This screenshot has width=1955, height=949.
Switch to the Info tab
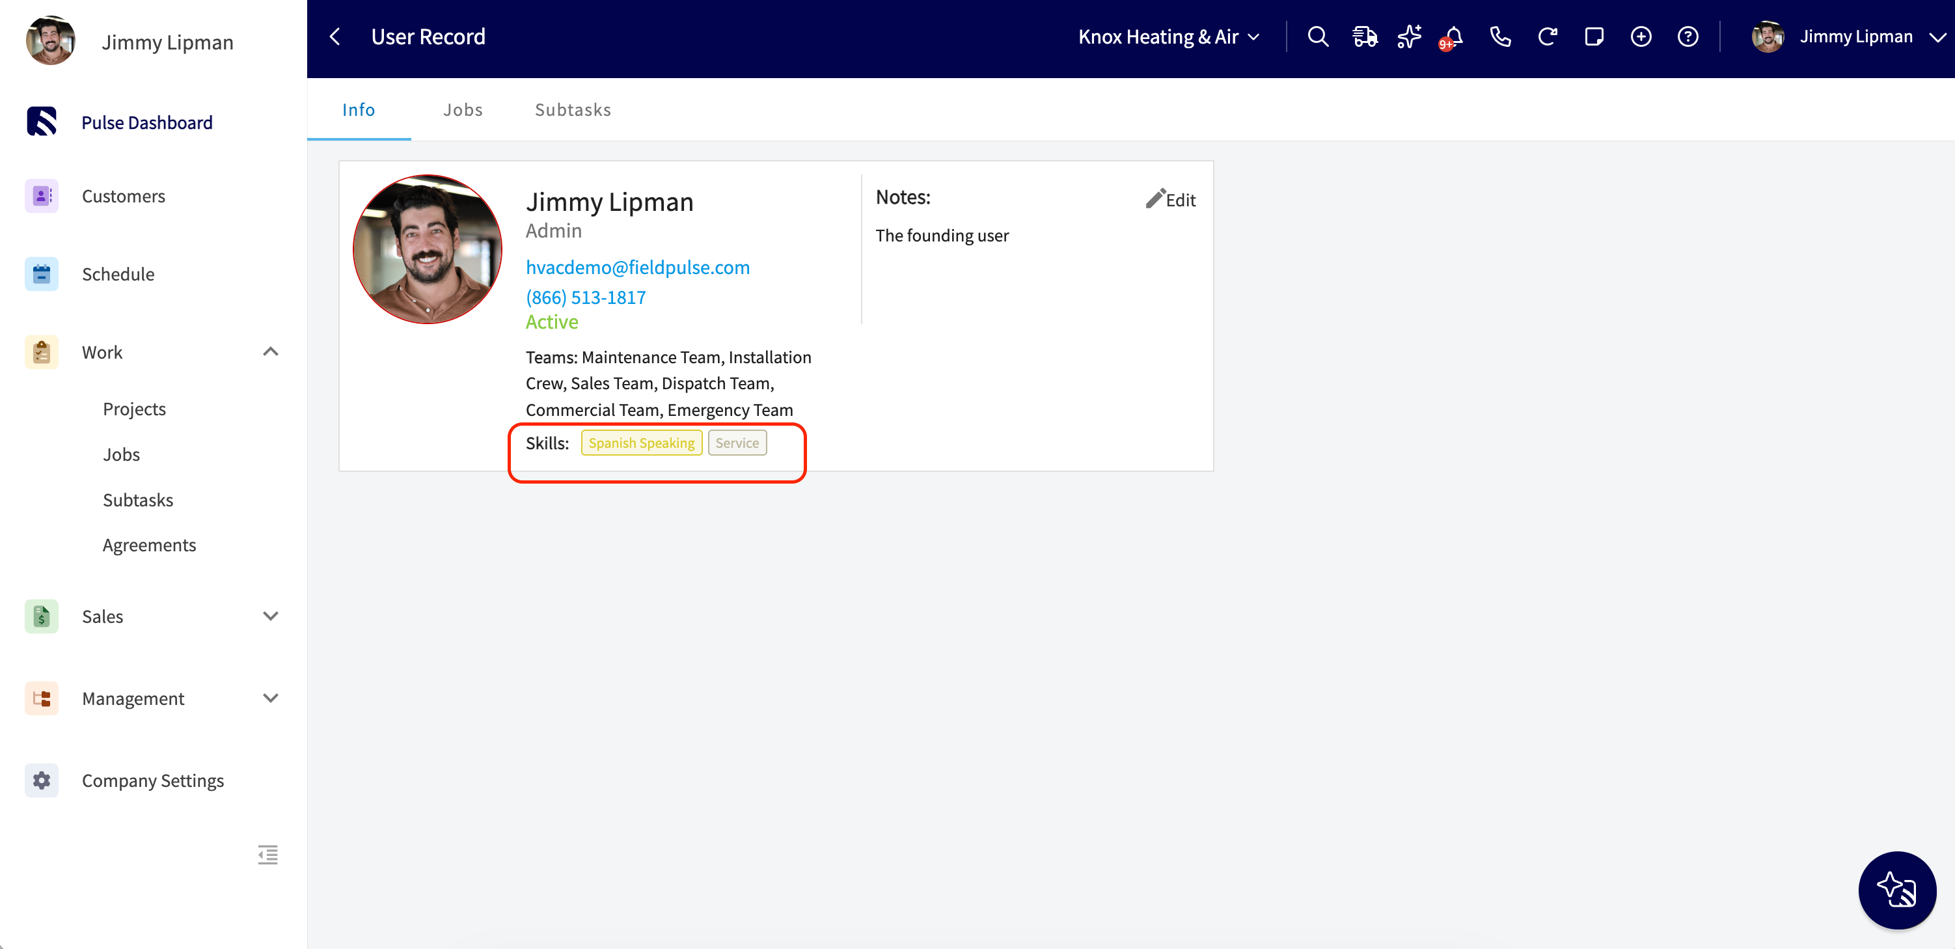coord(358,109)
